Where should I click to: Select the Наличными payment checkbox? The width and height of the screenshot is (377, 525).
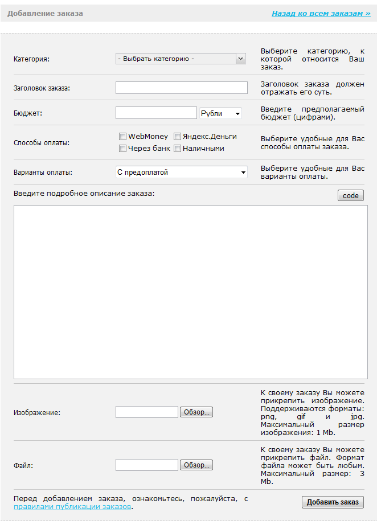178,149
